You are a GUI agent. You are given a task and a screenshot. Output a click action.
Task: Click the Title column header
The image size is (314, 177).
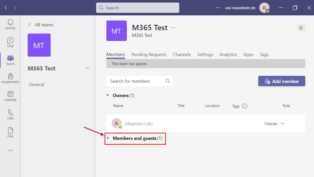(181, 106)
